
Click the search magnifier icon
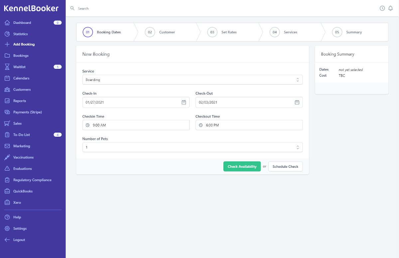point(72,8)
